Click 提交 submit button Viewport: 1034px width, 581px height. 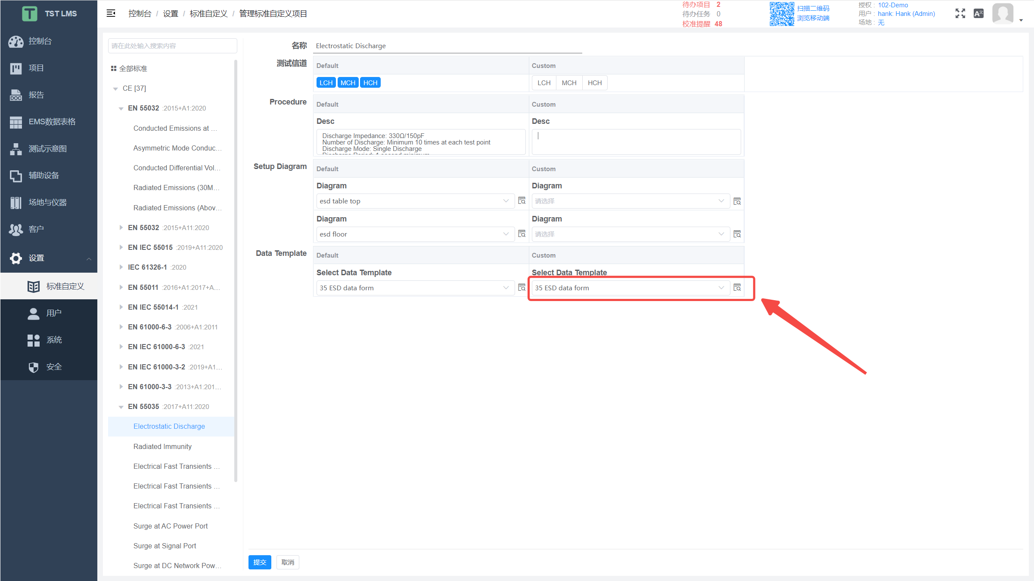click(260, 562)
